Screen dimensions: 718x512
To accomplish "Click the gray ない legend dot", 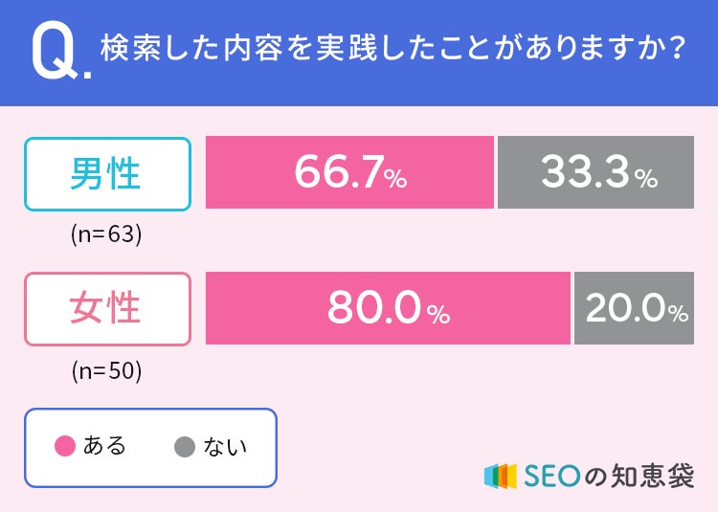I will [x=185, y=446].
